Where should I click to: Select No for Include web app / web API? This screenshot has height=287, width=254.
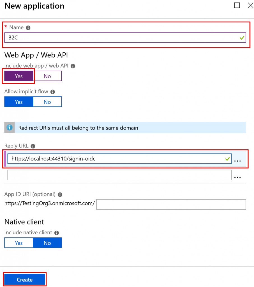coord(47,76)
